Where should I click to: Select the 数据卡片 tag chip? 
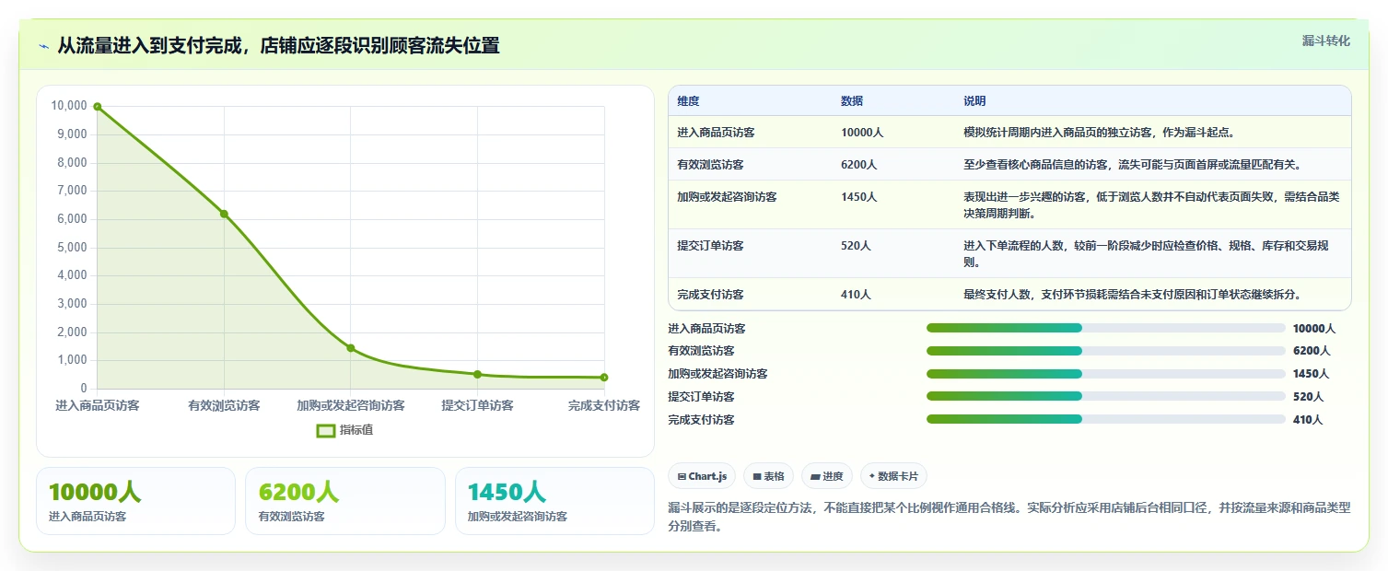coord(893,476)
